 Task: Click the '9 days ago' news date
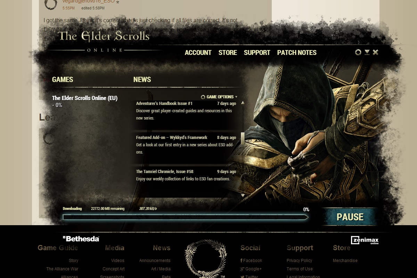click(x=227, y=172)
